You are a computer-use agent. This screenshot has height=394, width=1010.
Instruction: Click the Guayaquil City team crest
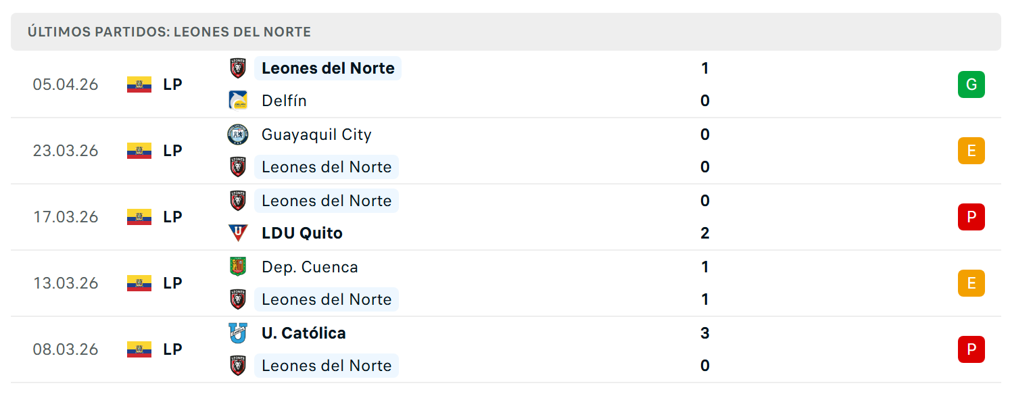238,134
